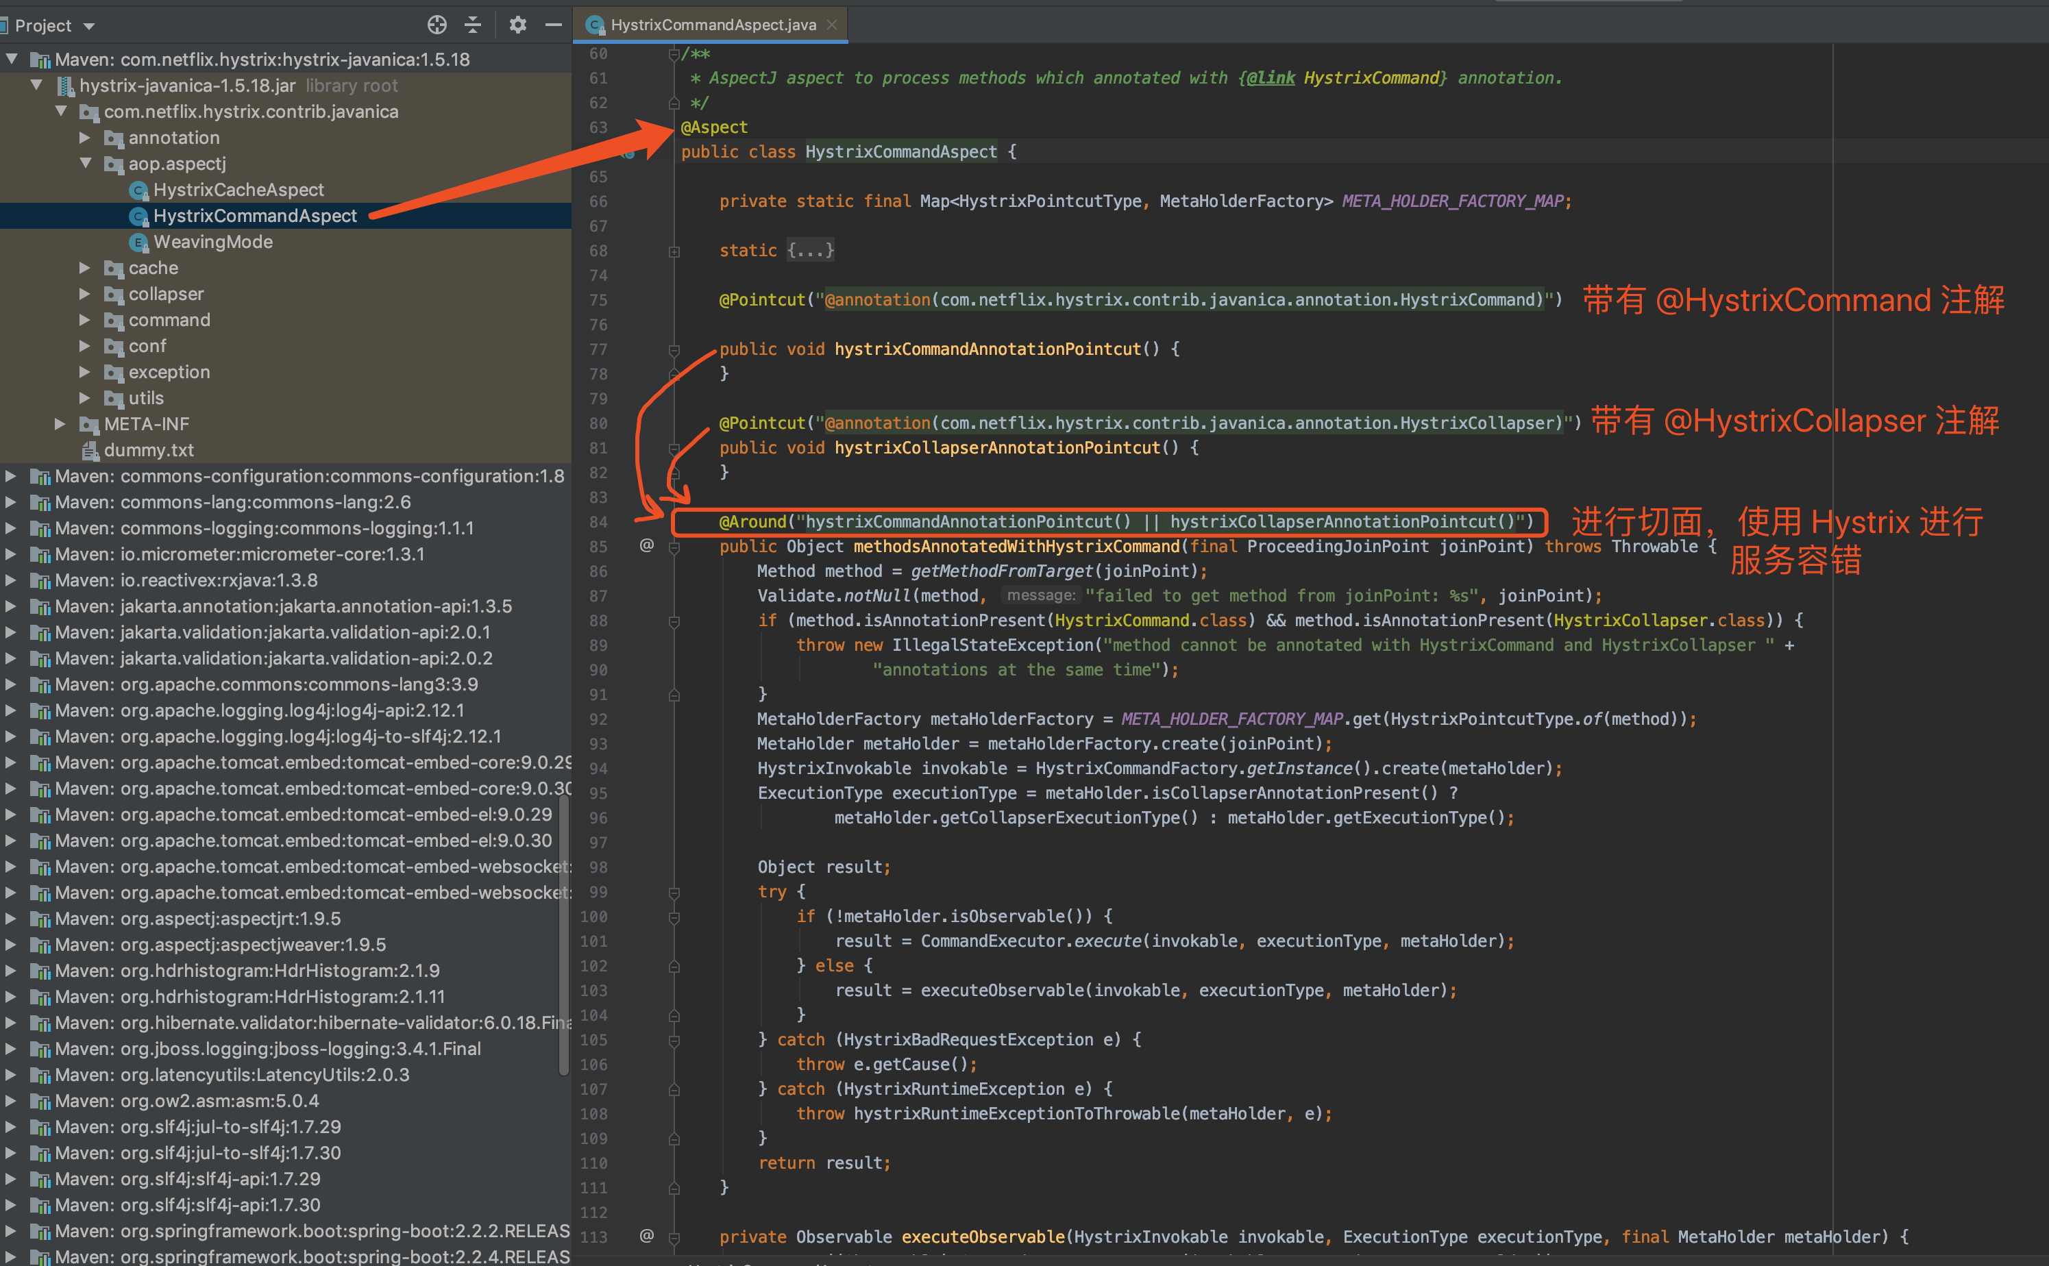
Task: Select the WeavingMode enum in tree
Action: [212, 242]
